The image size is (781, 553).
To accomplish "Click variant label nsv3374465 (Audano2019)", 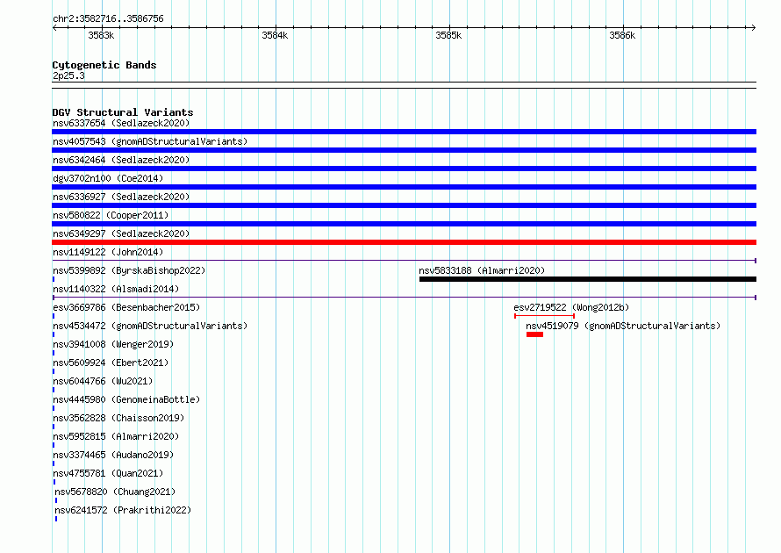I will tap(113, 455).
